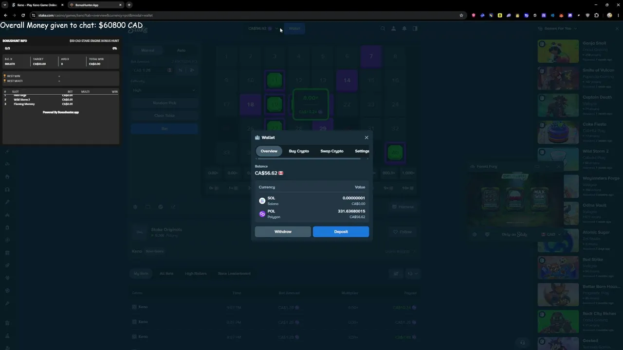Click the Flaming Mummy slot row
The height and width of the screenshot is (350, 623).
coord(61,104)
